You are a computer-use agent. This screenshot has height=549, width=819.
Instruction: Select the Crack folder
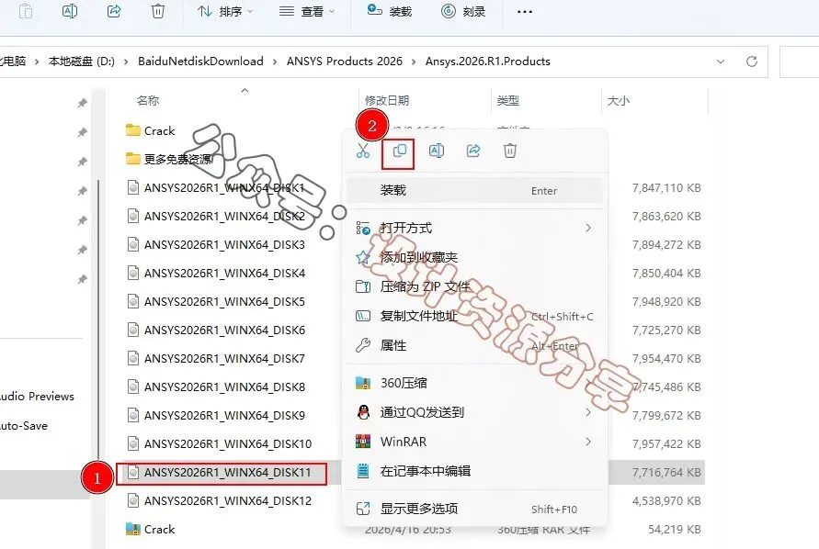[x=151, y=131]
